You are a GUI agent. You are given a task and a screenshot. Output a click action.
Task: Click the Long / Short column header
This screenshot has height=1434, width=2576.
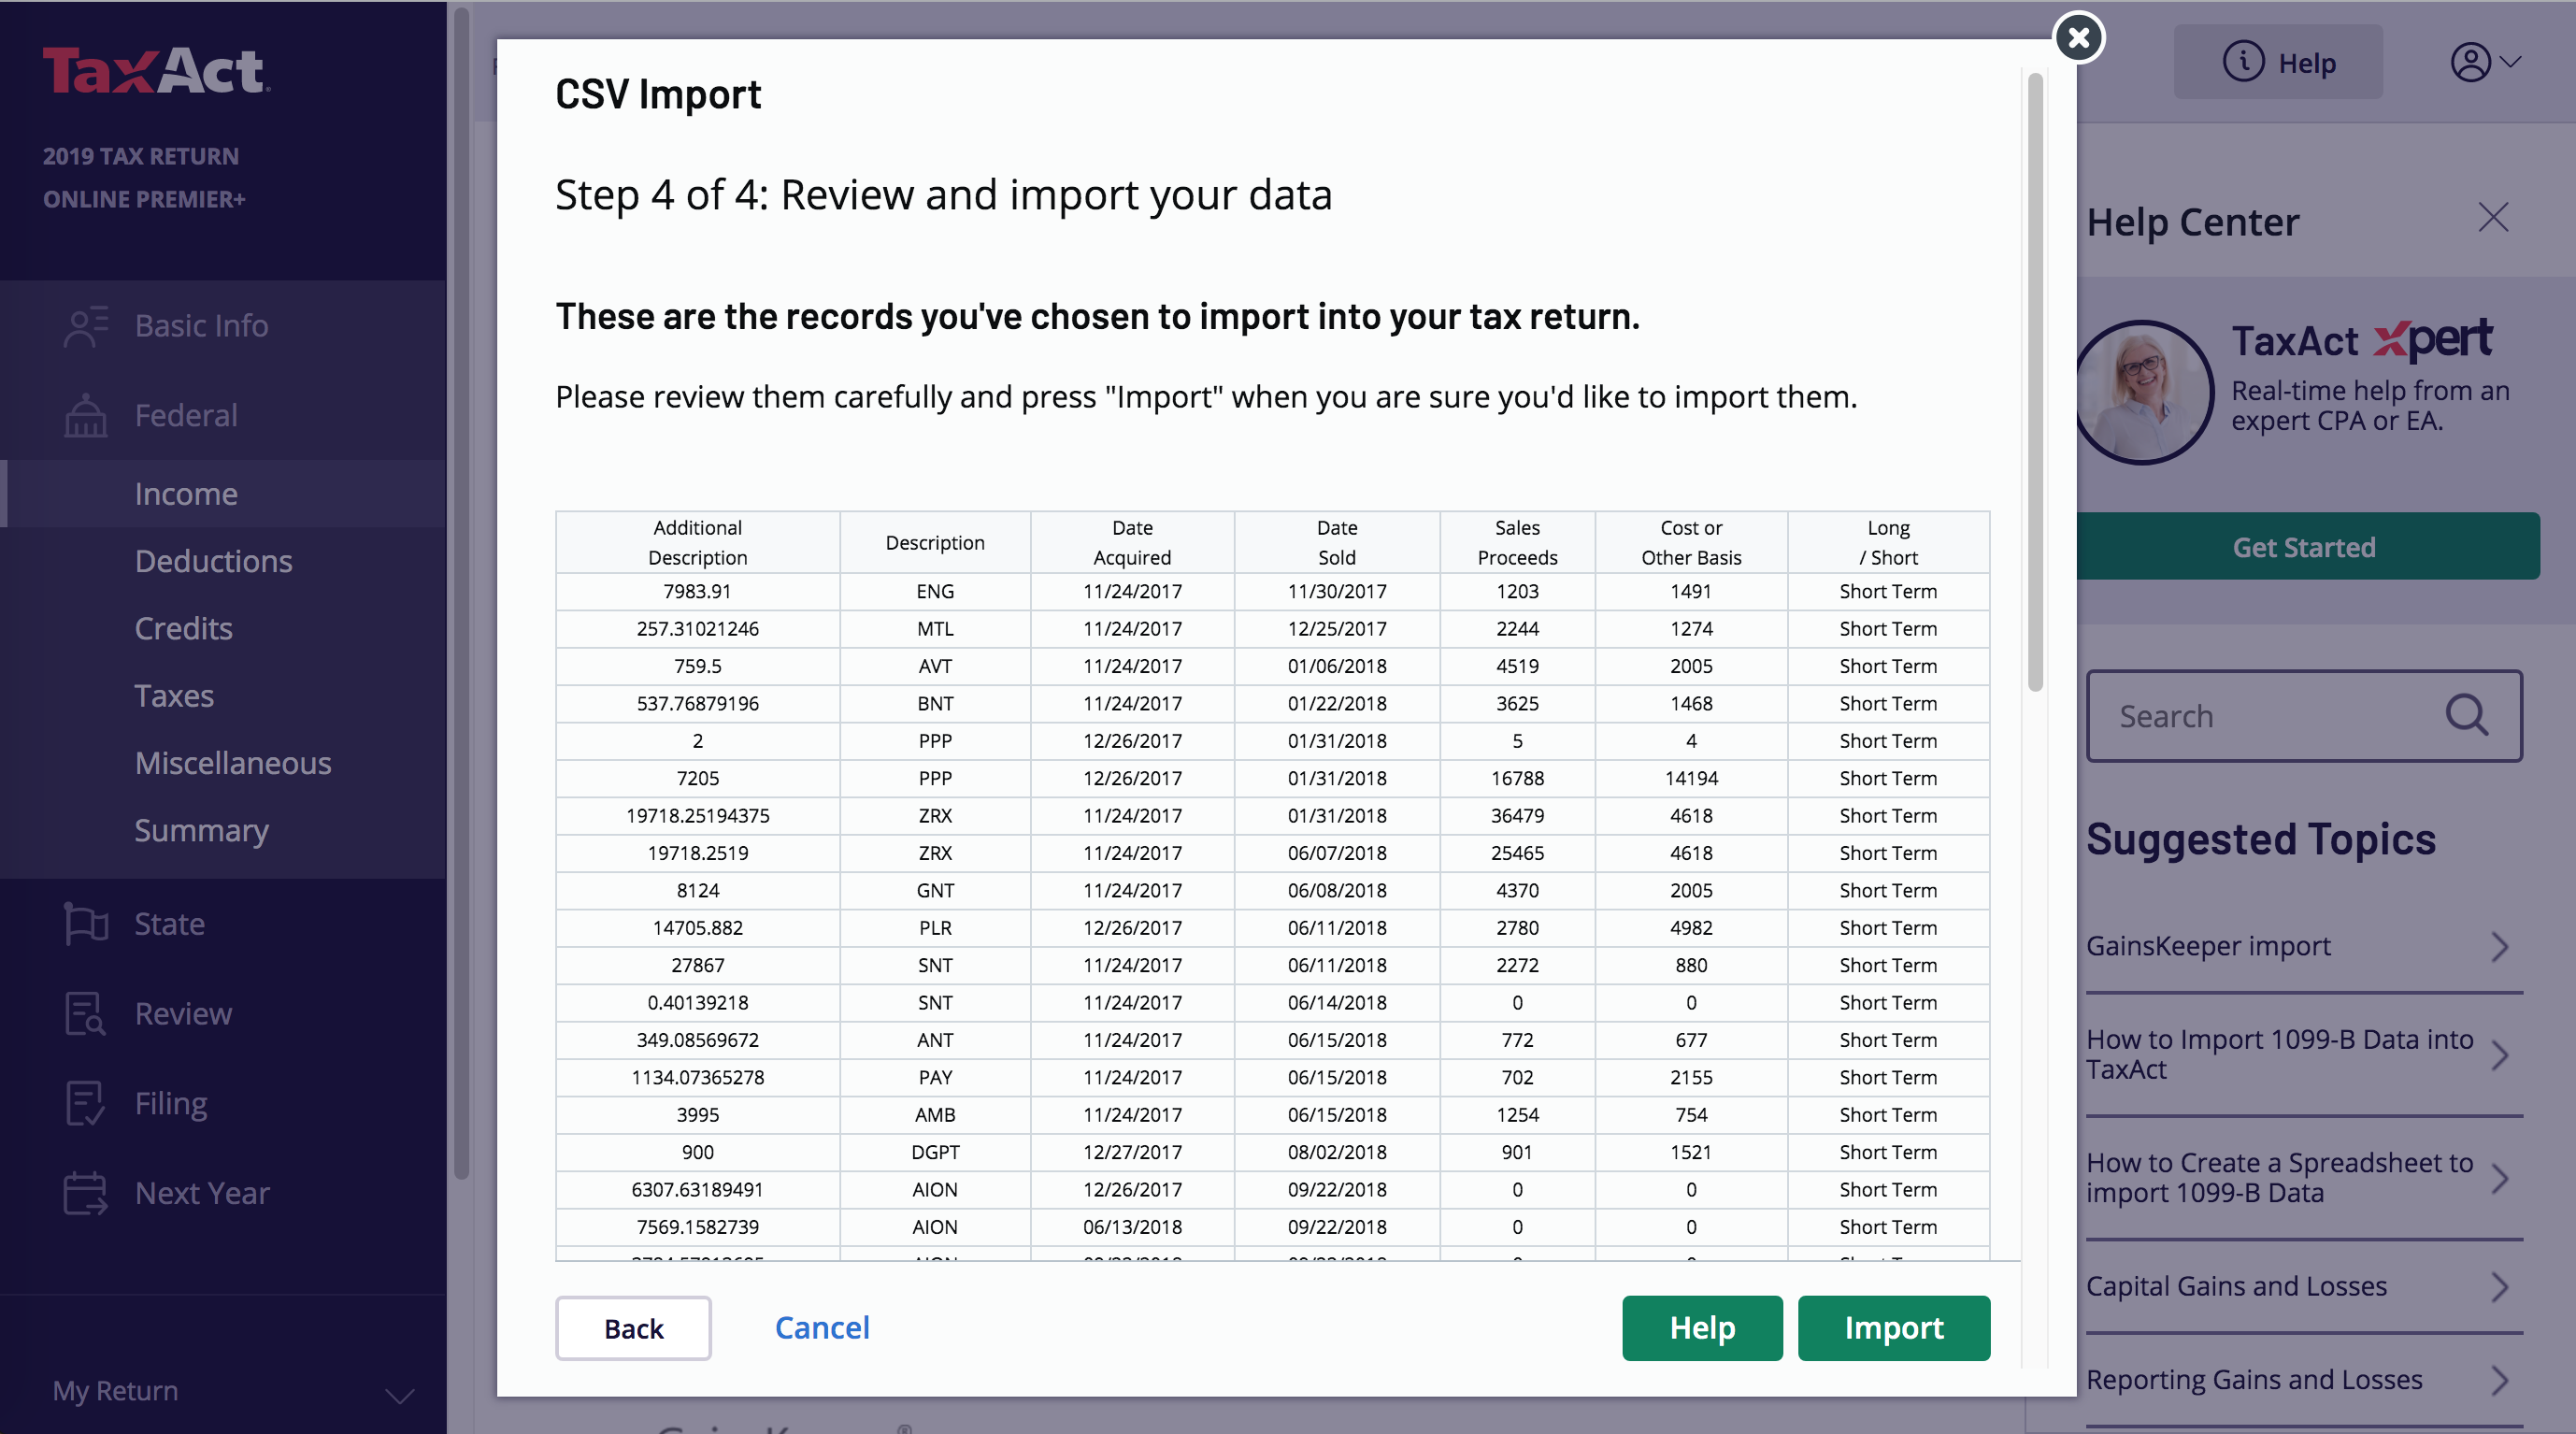(x=1888, y=542)
